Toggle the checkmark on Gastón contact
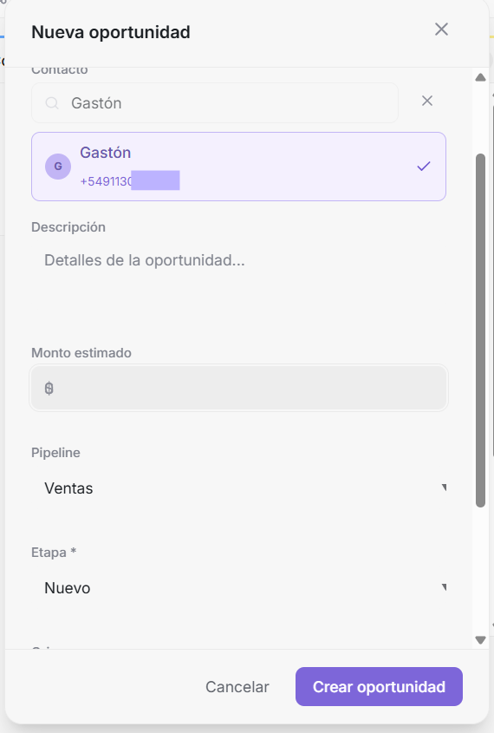 pos(424,166)
